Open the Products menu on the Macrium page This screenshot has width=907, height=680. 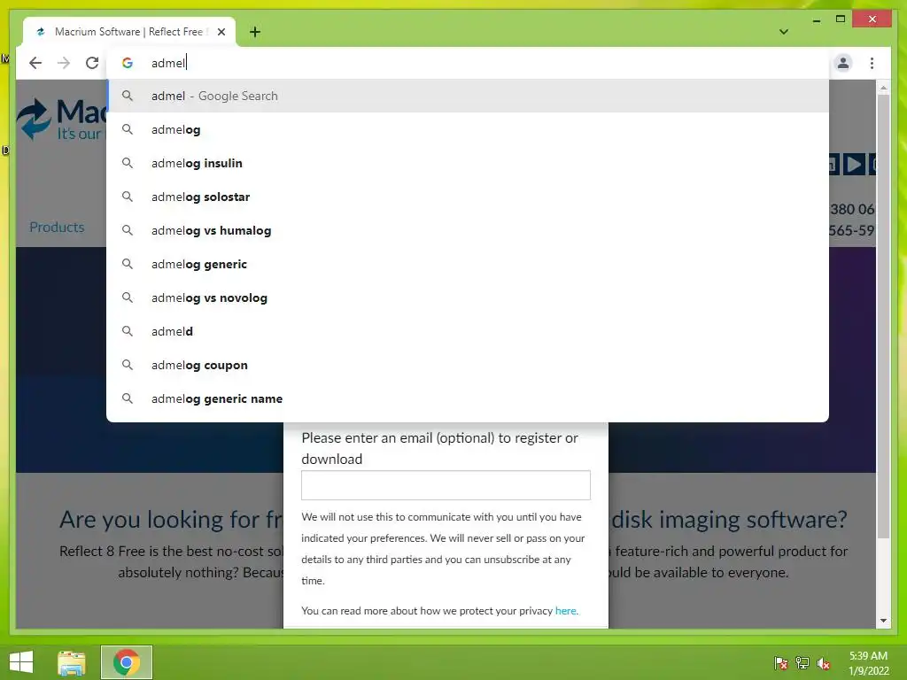coord(57,228)
